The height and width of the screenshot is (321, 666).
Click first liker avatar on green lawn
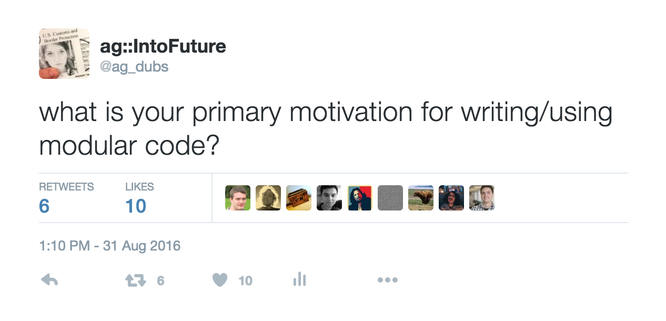[x=238, y=198]
